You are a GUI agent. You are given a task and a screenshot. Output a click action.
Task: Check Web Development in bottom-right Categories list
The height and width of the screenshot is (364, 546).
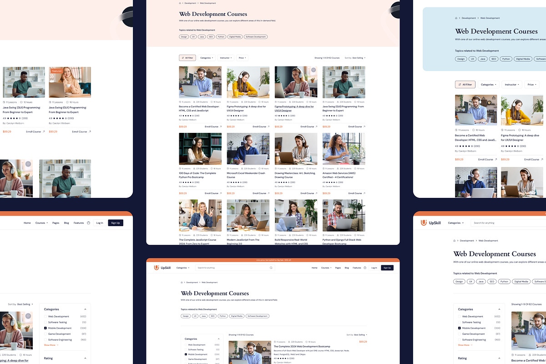pyautogui.click(x=460, y=316)
